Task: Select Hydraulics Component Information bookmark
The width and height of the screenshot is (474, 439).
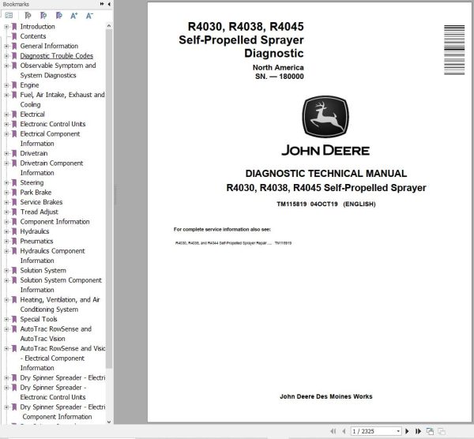Action: click(52, 256)
